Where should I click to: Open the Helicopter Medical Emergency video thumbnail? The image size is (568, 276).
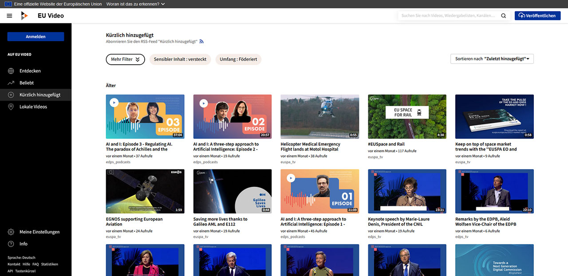click(319, 117)
